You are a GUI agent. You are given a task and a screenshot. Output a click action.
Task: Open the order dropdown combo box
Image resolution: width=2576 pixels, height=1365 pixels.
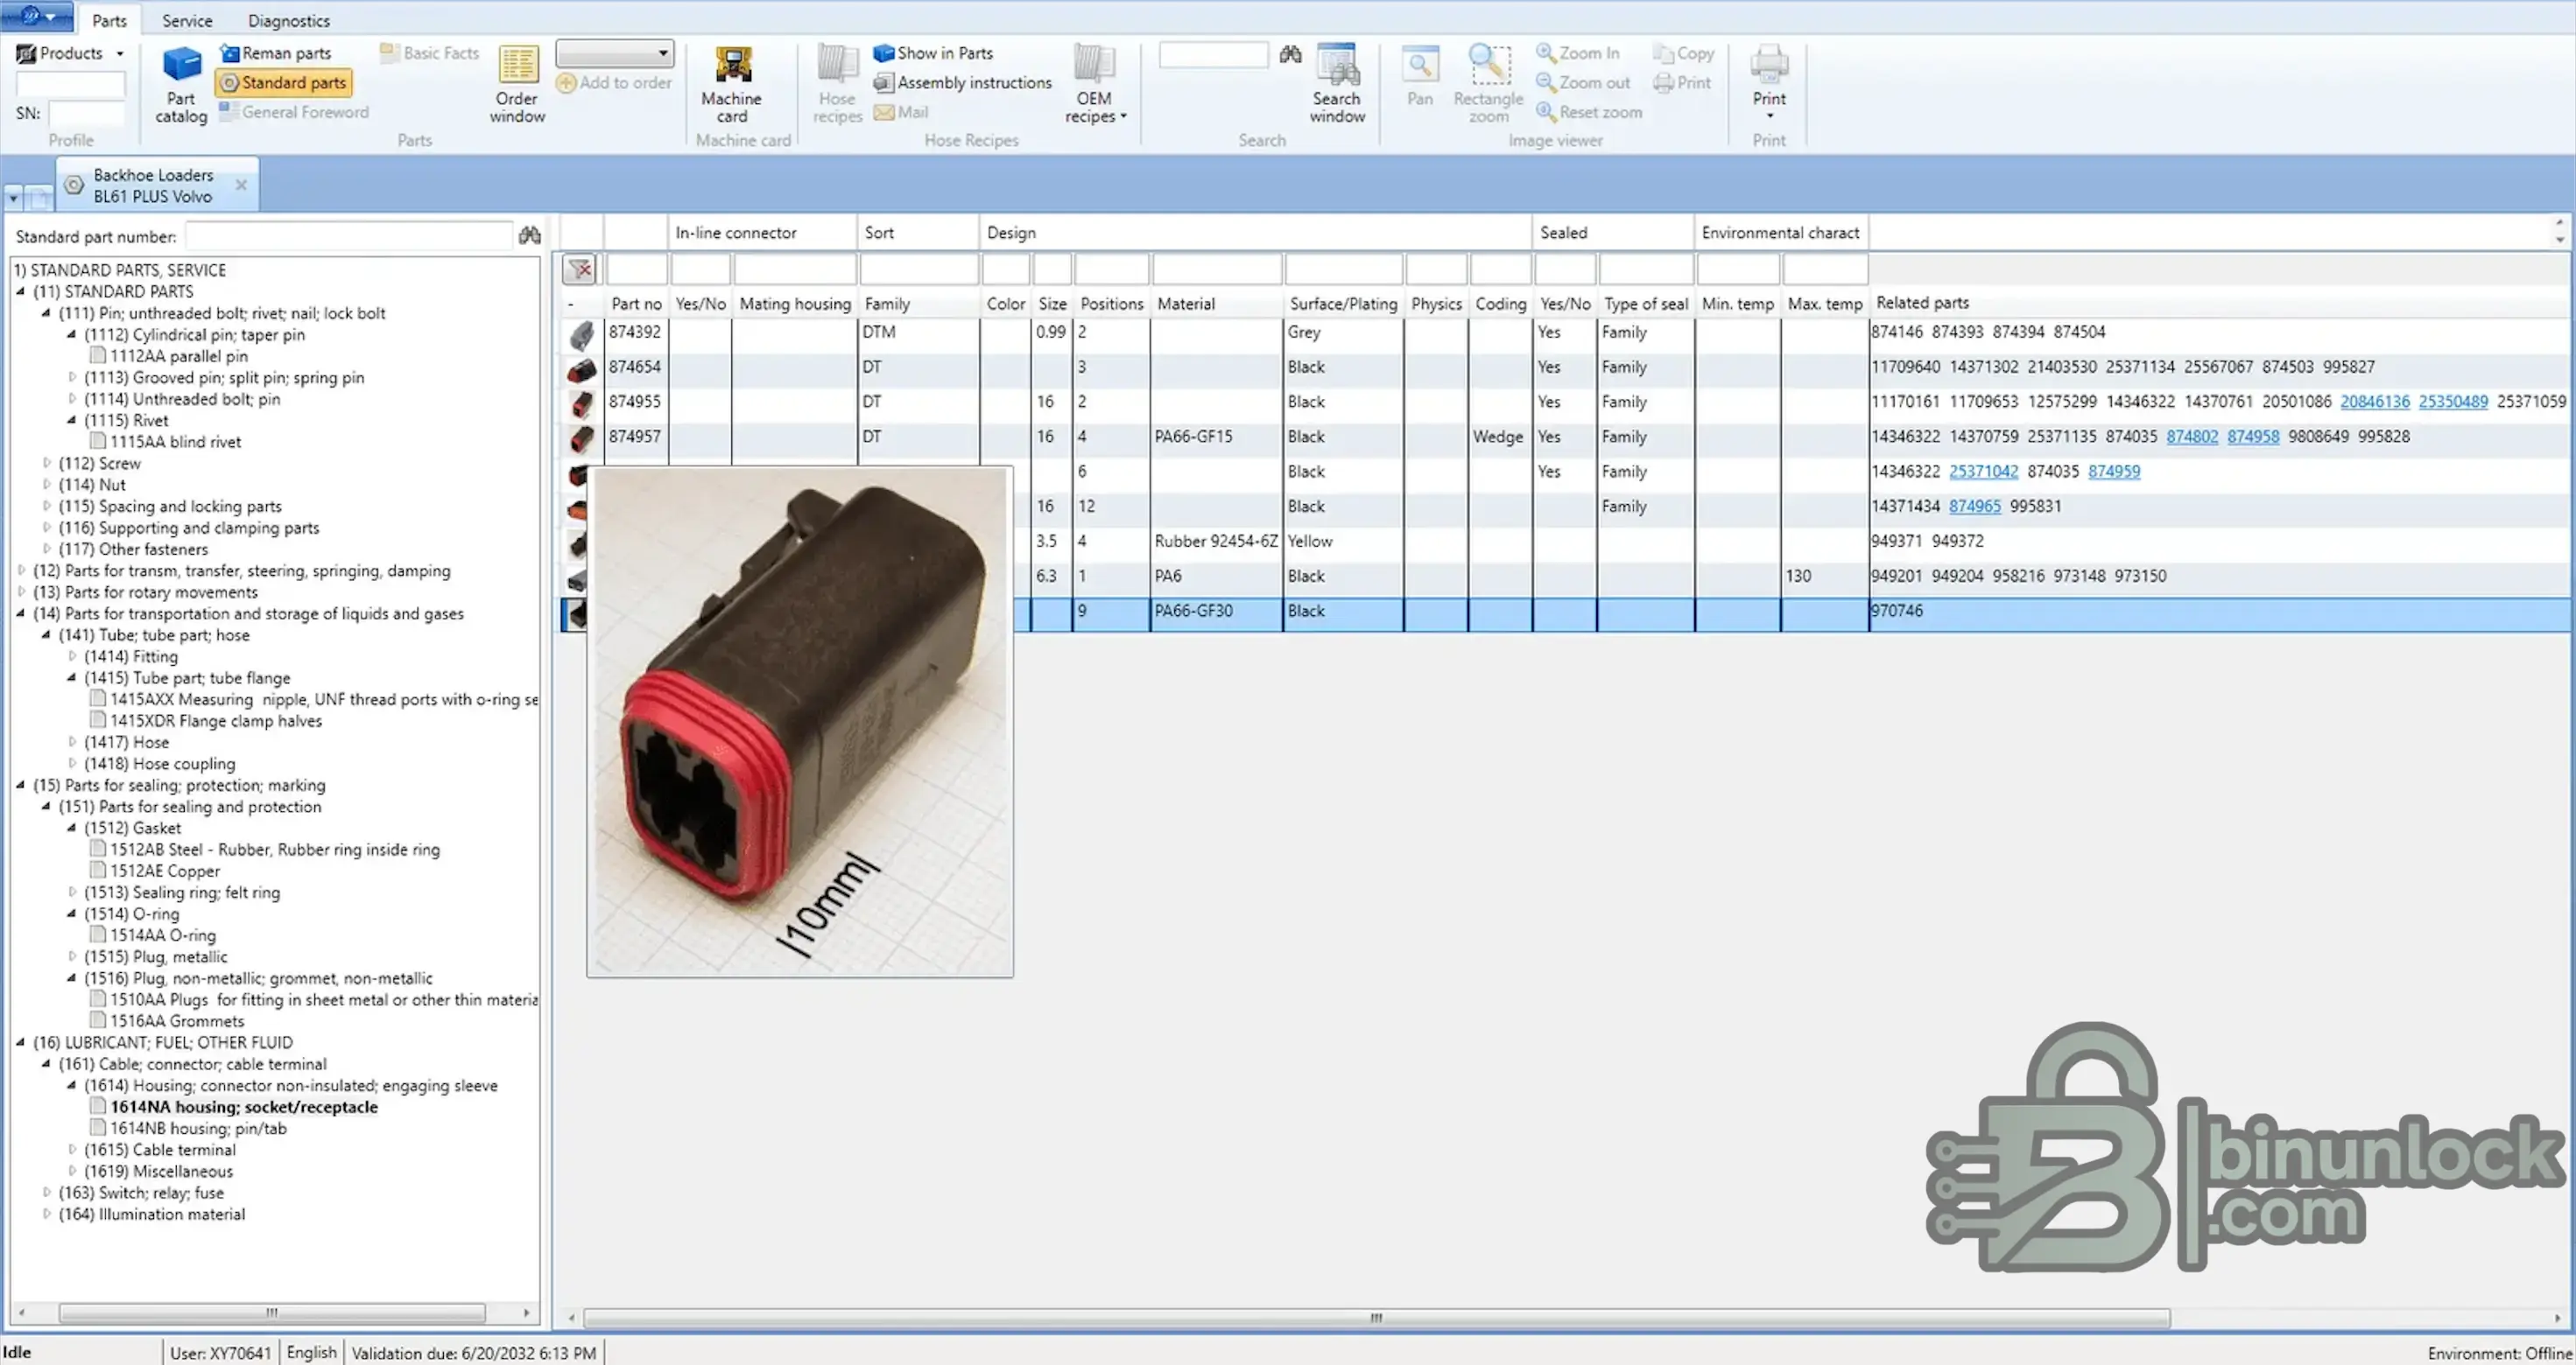point(614,53)
